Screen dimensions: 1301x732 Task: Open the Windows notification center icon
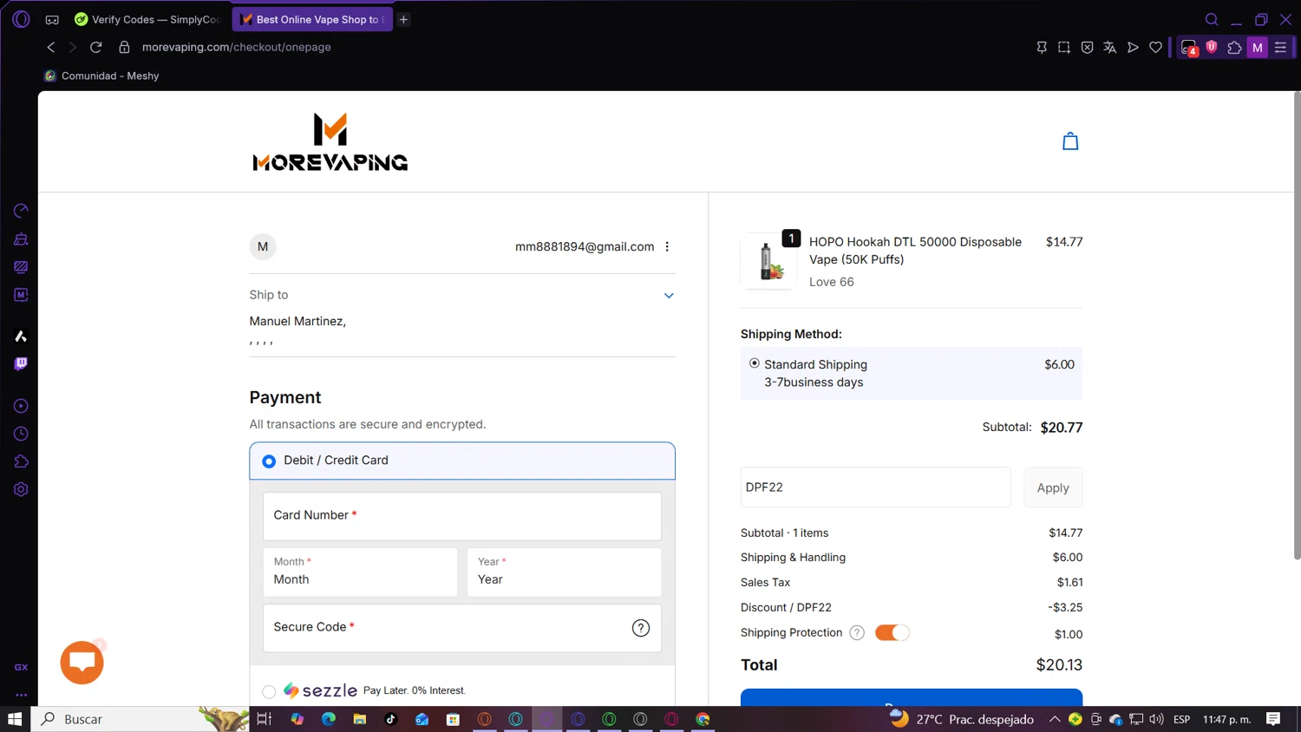pyautogui.click(x=1273, y=719)
